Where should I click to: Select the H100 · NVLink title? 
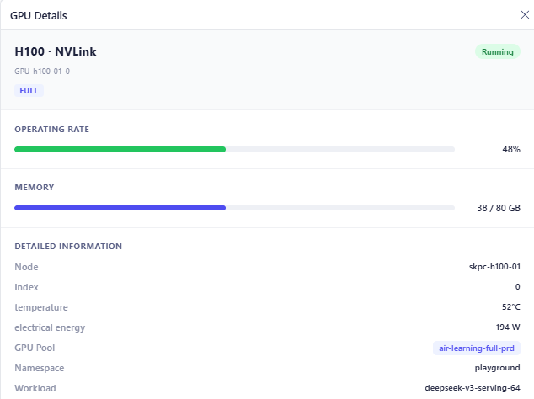point(56,51)
